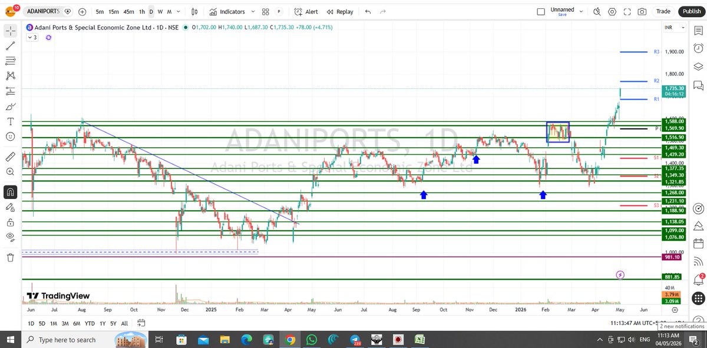Select the crosshair cursor tool
707x348 pixels.
(11, 30)
